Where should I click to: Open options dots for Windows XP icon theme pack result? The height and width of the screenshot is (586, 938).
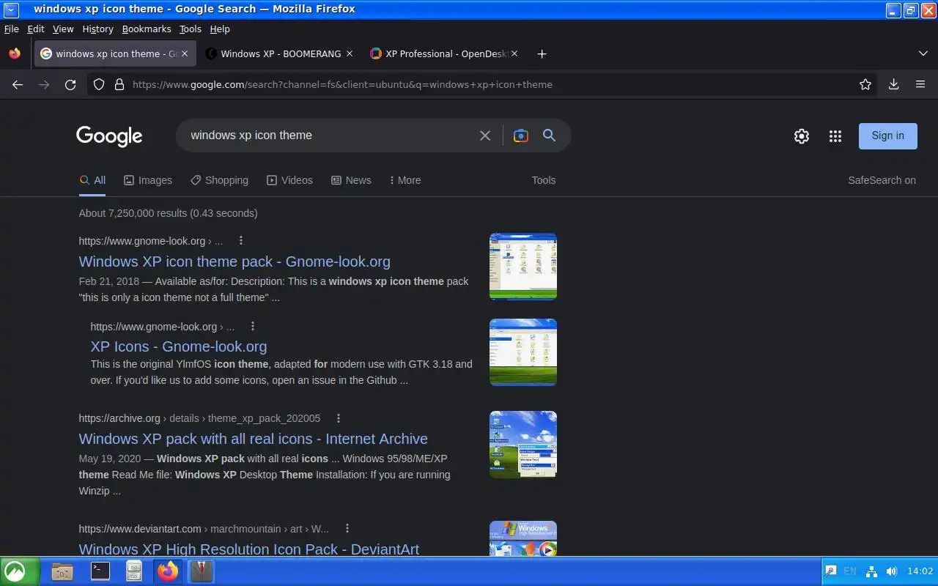click(x=241, y=240)
